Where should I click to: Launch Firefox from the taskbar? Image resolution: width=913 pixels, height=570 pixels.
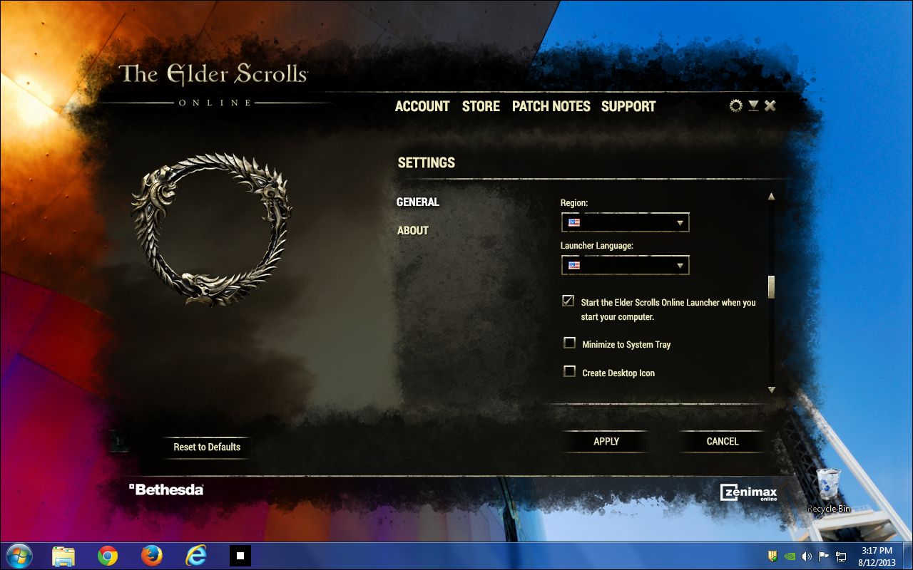pos(151,556)
